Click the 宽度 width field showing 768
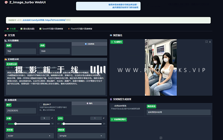Screen dimensions: 223x140 pos(21,51)
